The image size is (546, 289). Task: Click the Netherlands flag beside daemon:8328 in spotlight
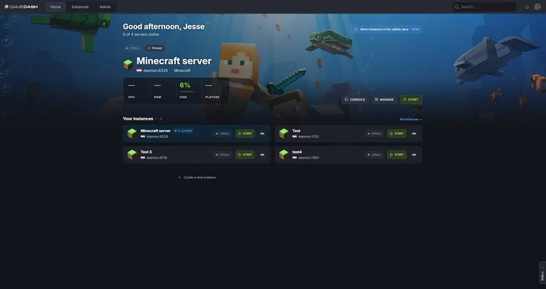[x=139, y=71]
